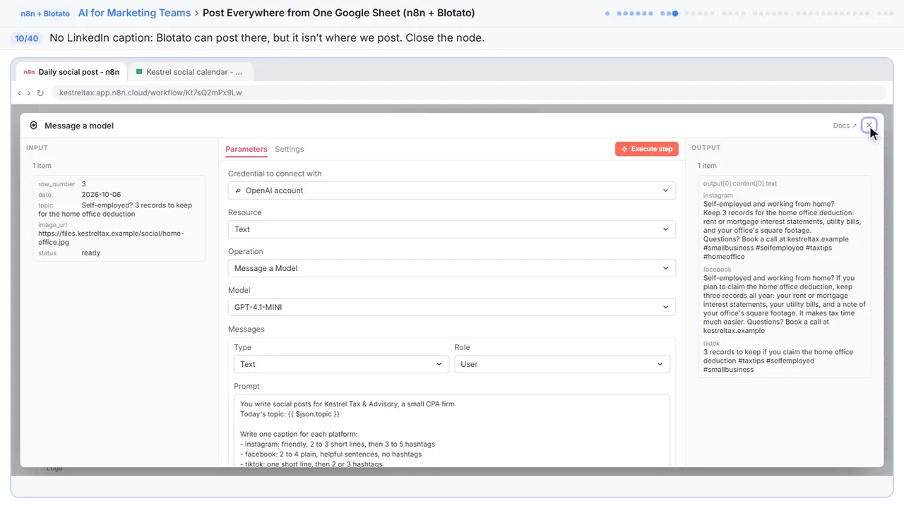Click the topic text about home office deduction
904x508 pixels.
tap(115, 210)
